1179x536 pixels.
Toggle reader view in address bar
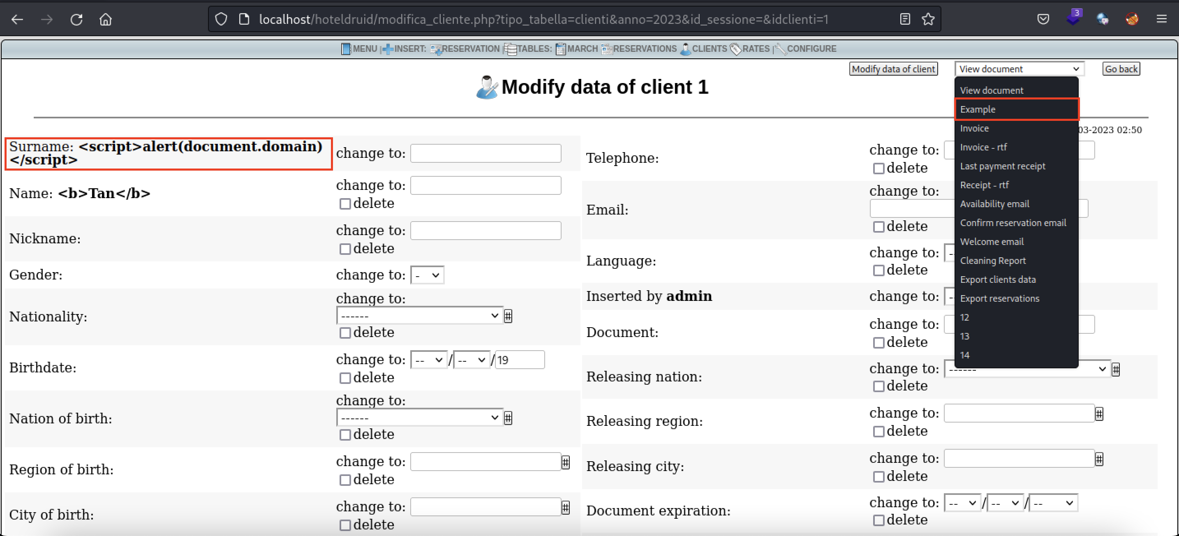(904, 19)
